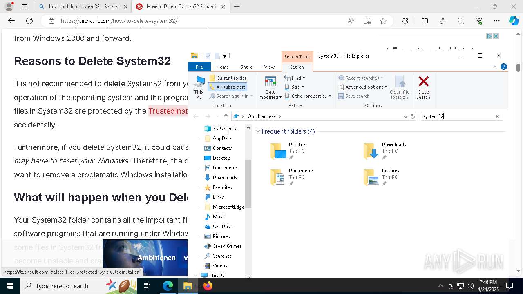Click Edge address bar URL
This screenshot has width=523, height=294.
[119, 21]
